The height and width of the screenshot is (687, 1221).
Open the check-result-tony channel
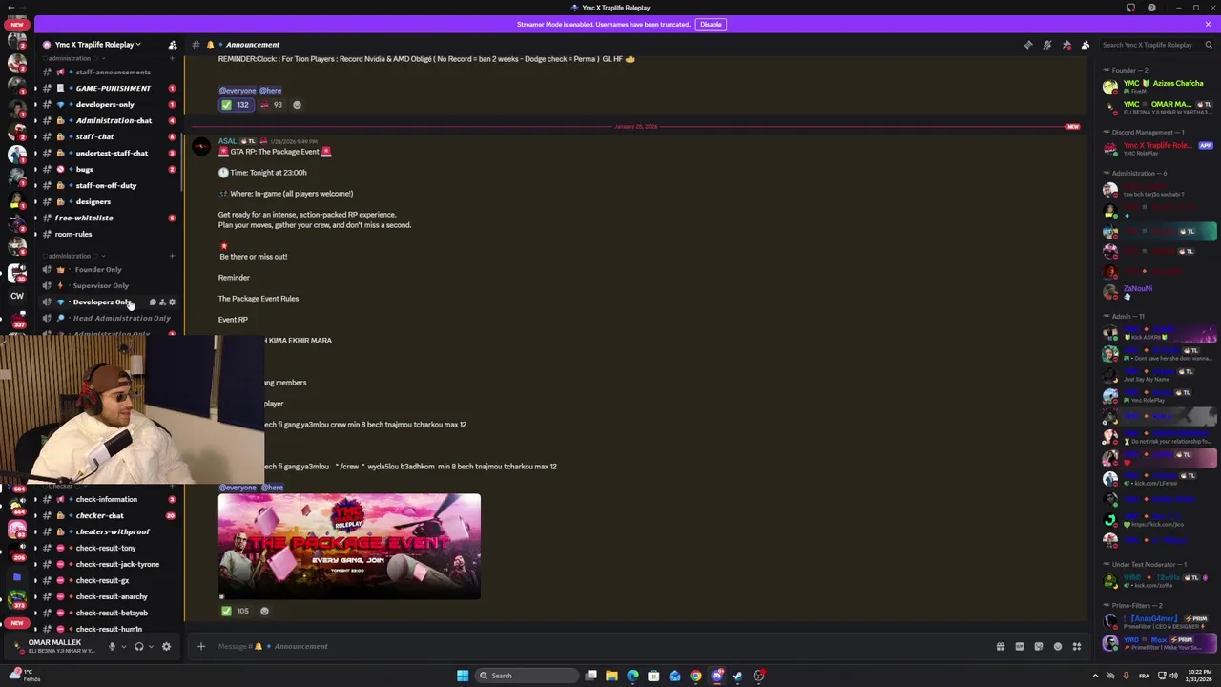pos(105,548)
